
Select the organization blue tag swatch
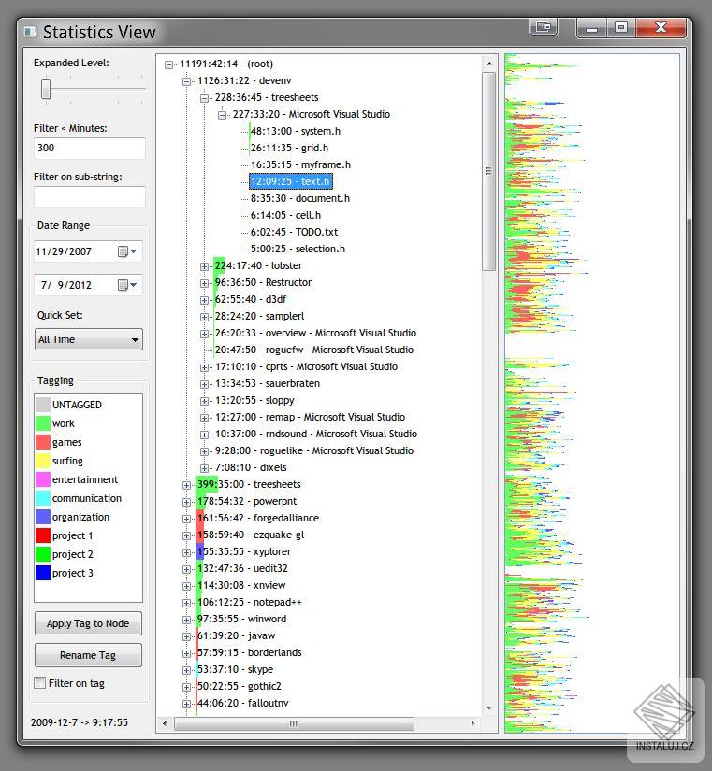(43, 517)
